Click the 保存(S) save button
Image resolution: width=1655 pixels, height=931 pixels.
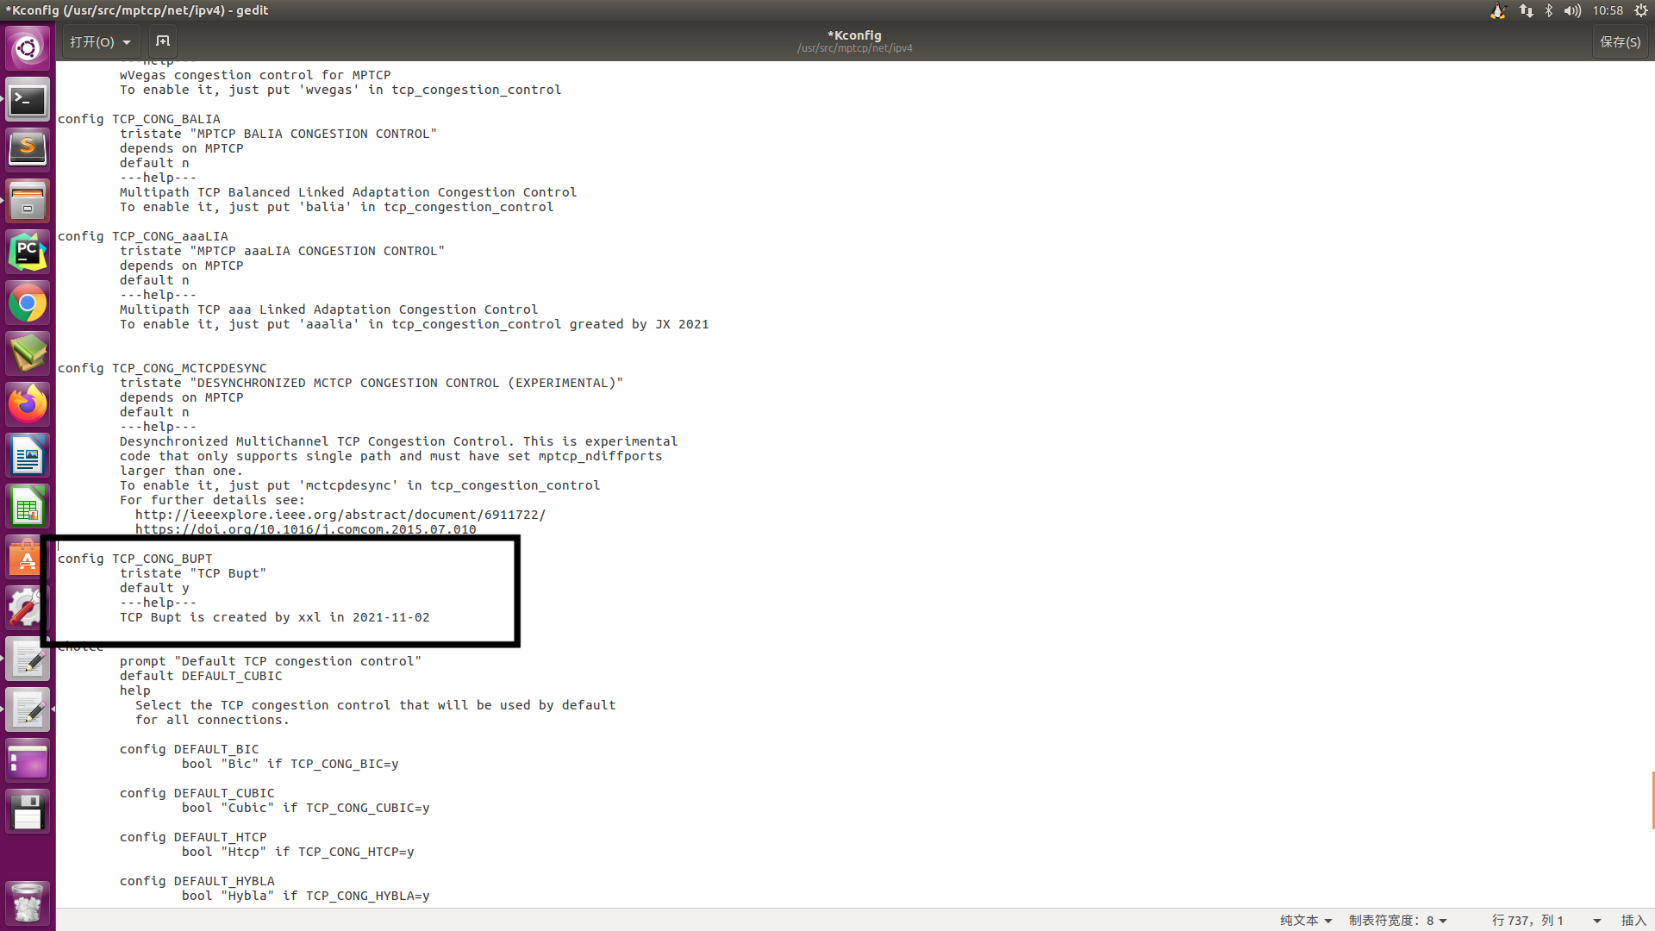[1620, 41]
